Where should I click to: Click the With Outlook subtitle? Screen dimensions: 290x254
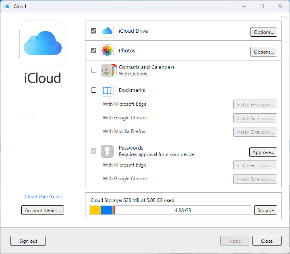(133, 74)
